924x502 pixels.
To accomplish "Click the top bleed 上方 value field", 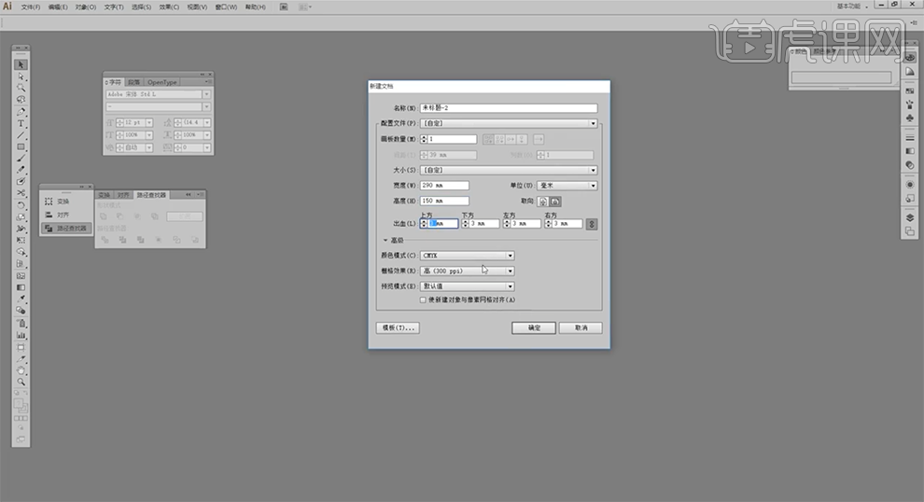I will point(442,224).
